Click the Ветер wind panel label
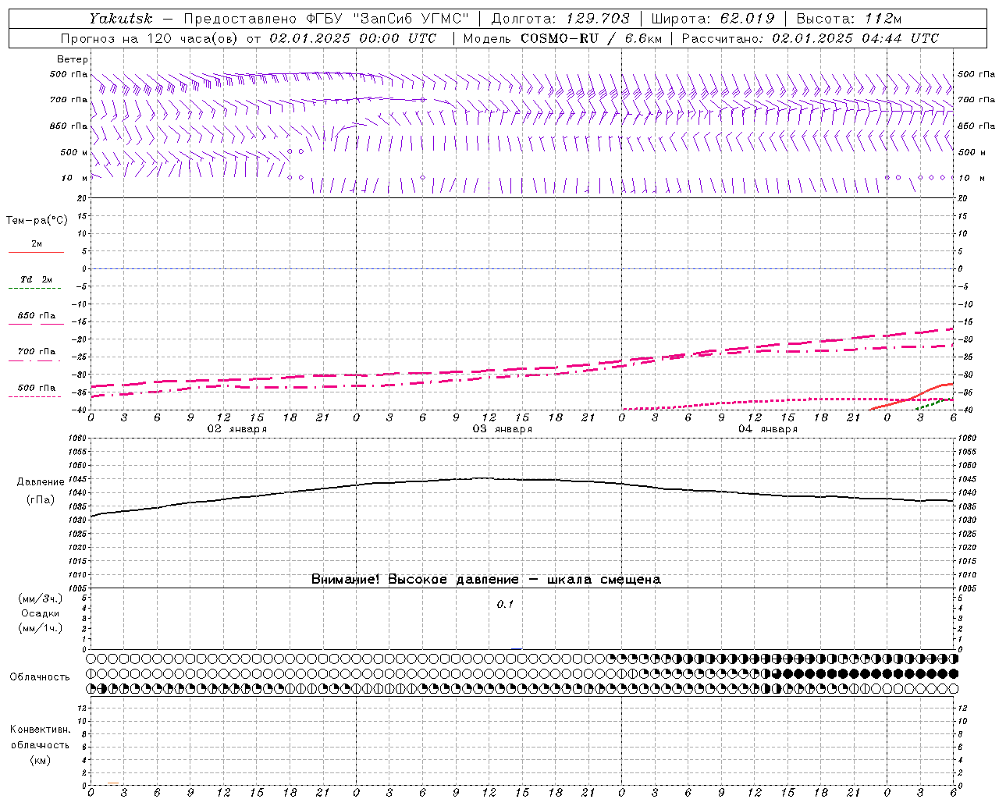Viewport: 999px width, 799px height. point(73,59)
